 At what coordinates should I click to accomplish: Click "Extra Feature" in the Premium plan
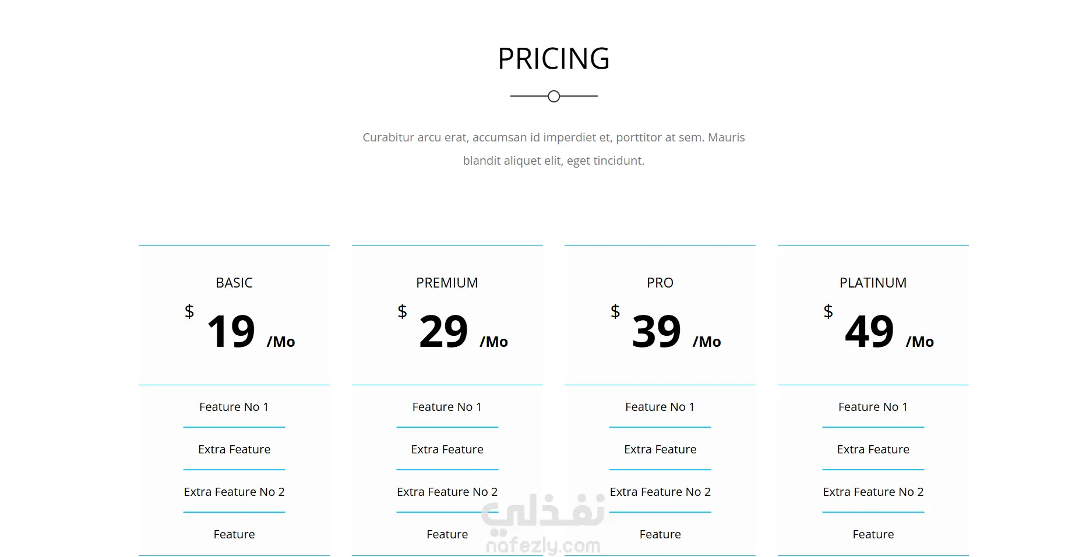click(447, 449)
